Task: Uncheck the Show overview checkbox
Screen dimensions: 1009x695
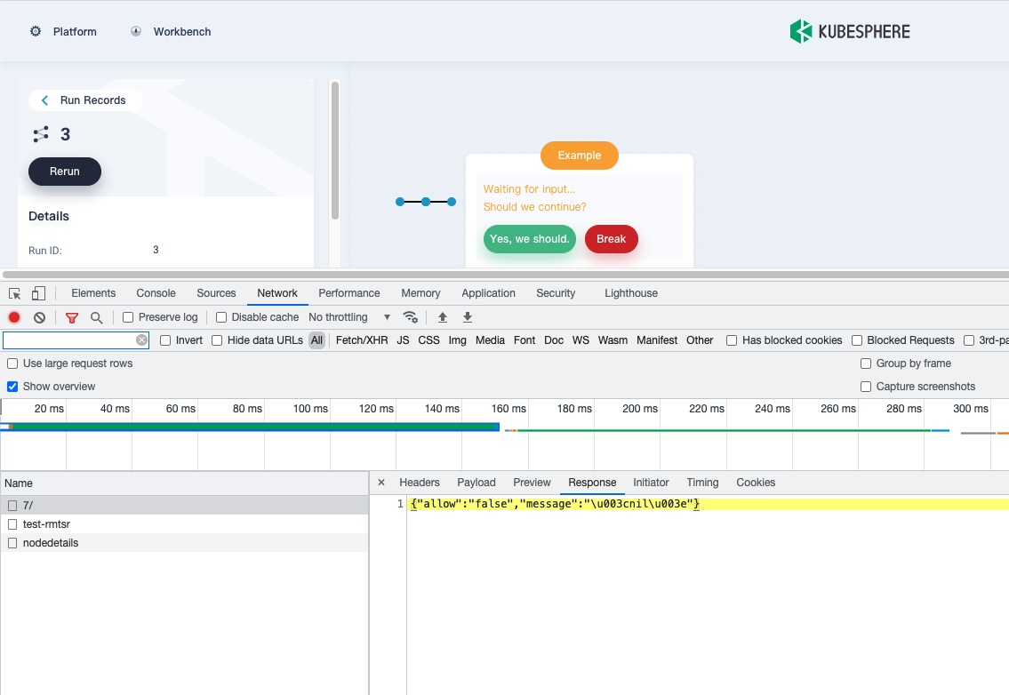Action: [x=12, y=386]
